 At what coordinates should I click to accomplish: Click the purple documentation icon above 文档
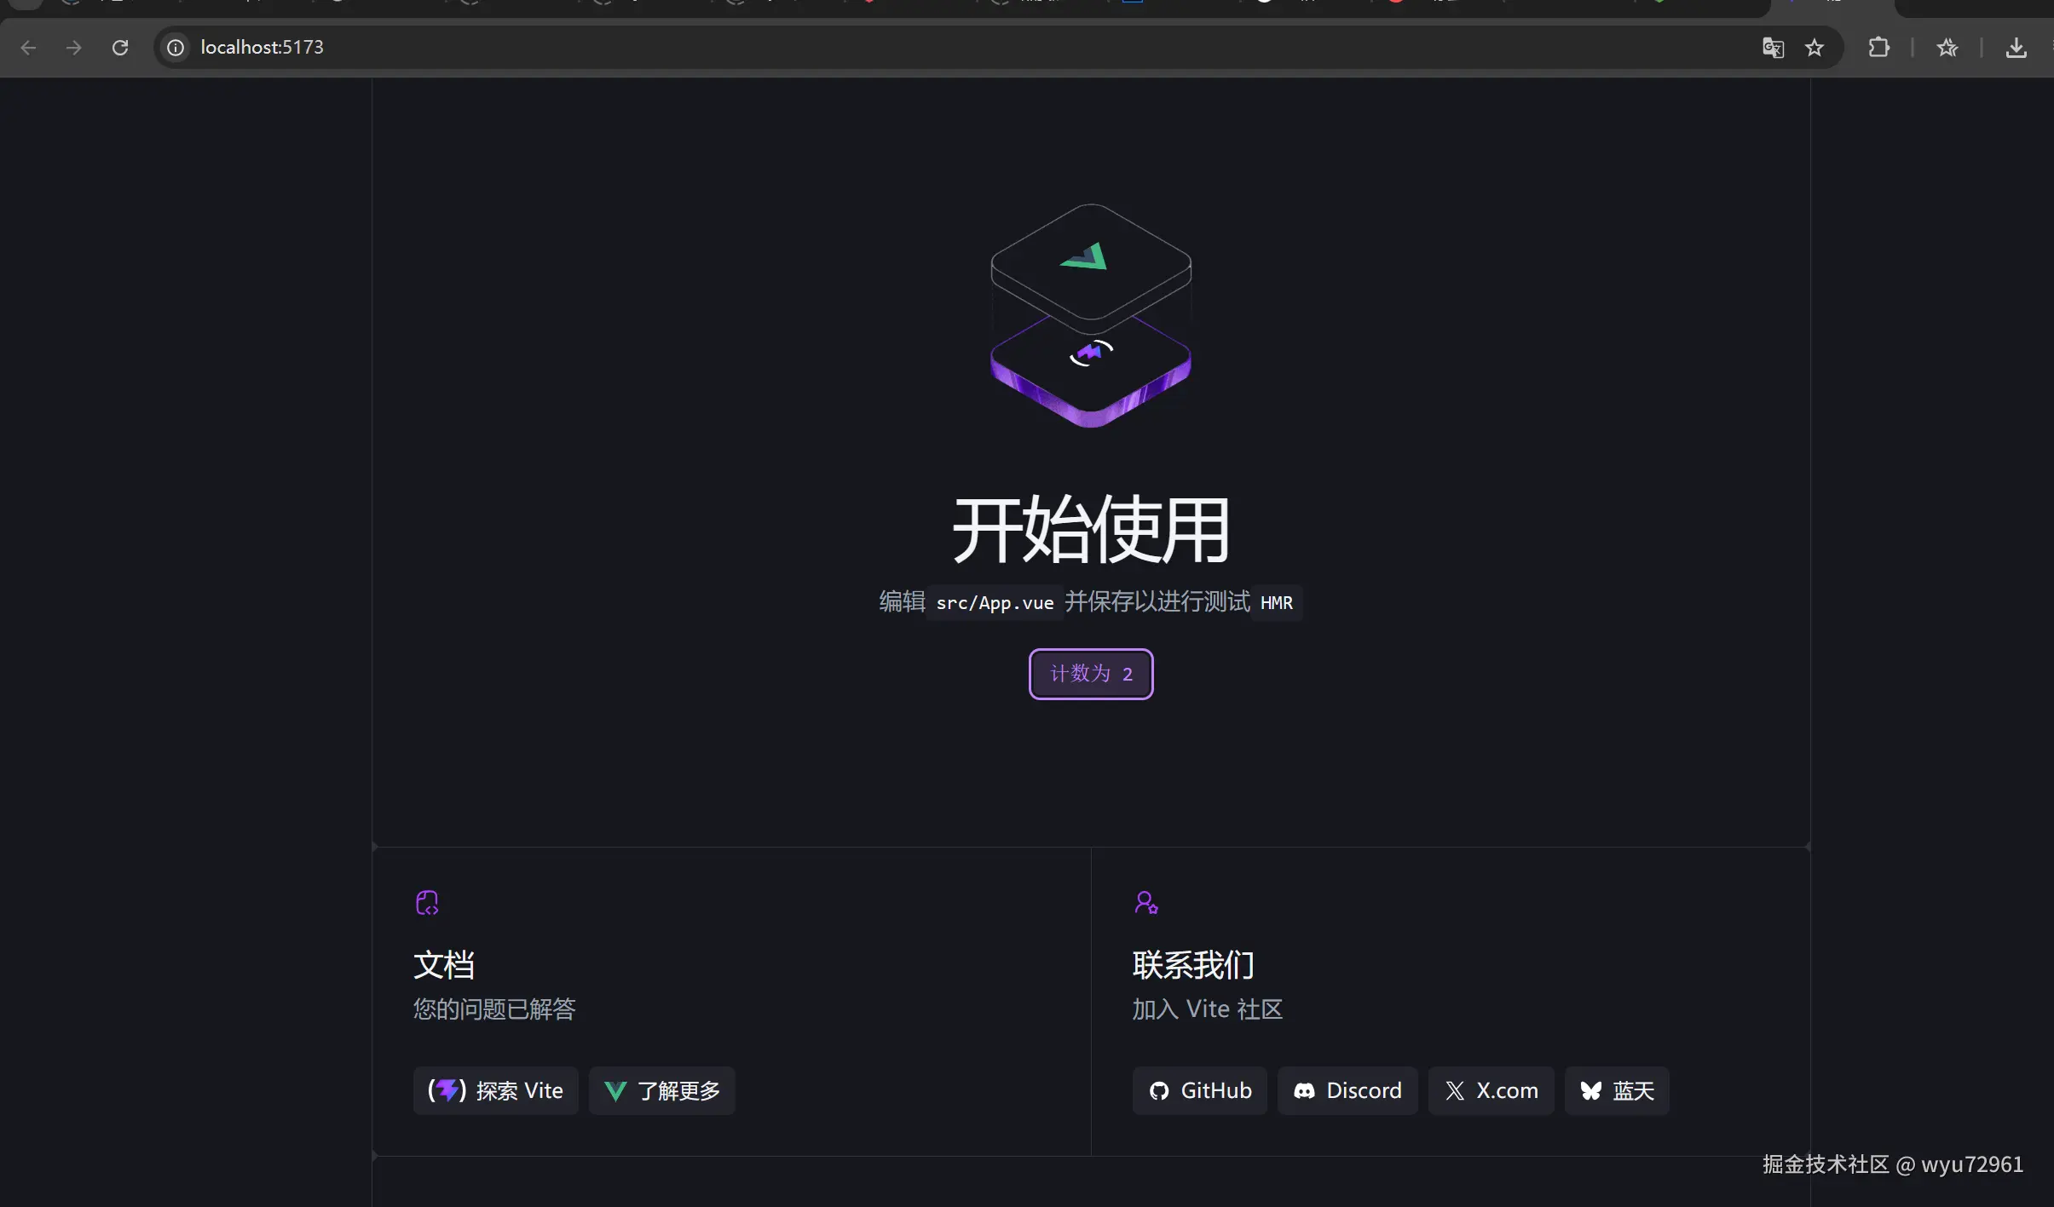click(427, 902)
